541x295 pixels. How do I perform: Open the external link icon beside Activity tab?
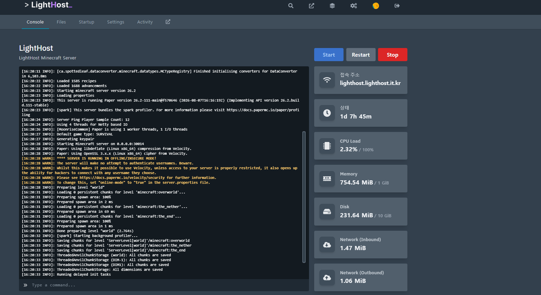pyautogui.click(x=168, y=22)
